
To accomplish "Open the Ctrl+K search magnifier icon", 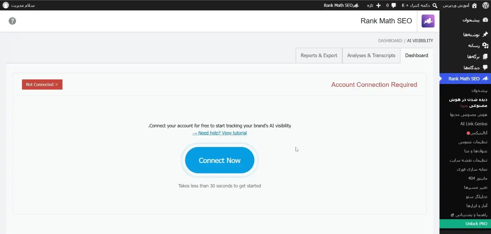I will [x=435, y=5].
